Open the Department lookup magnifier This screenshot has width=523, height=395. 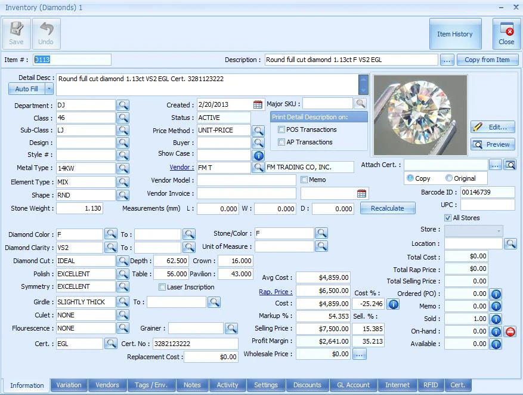pyautogui.click(x=123, y=105)
